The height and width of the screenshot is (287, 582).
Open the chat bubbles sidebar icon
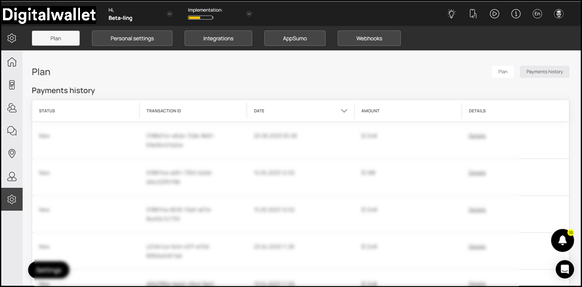11,131
